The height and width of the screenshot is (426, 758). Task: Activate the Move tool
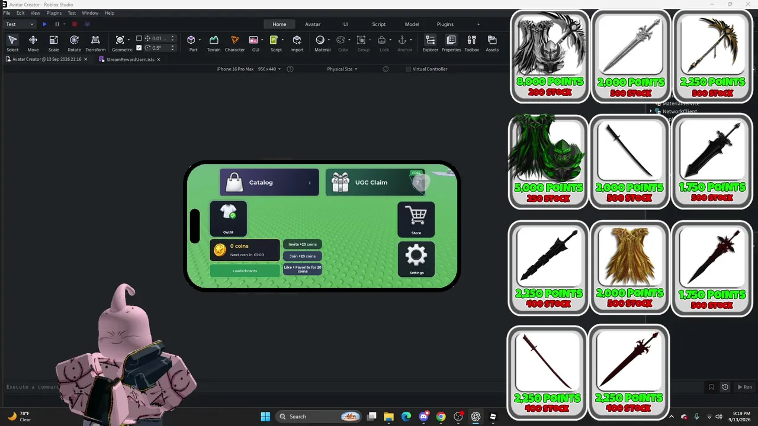[33, 43]
